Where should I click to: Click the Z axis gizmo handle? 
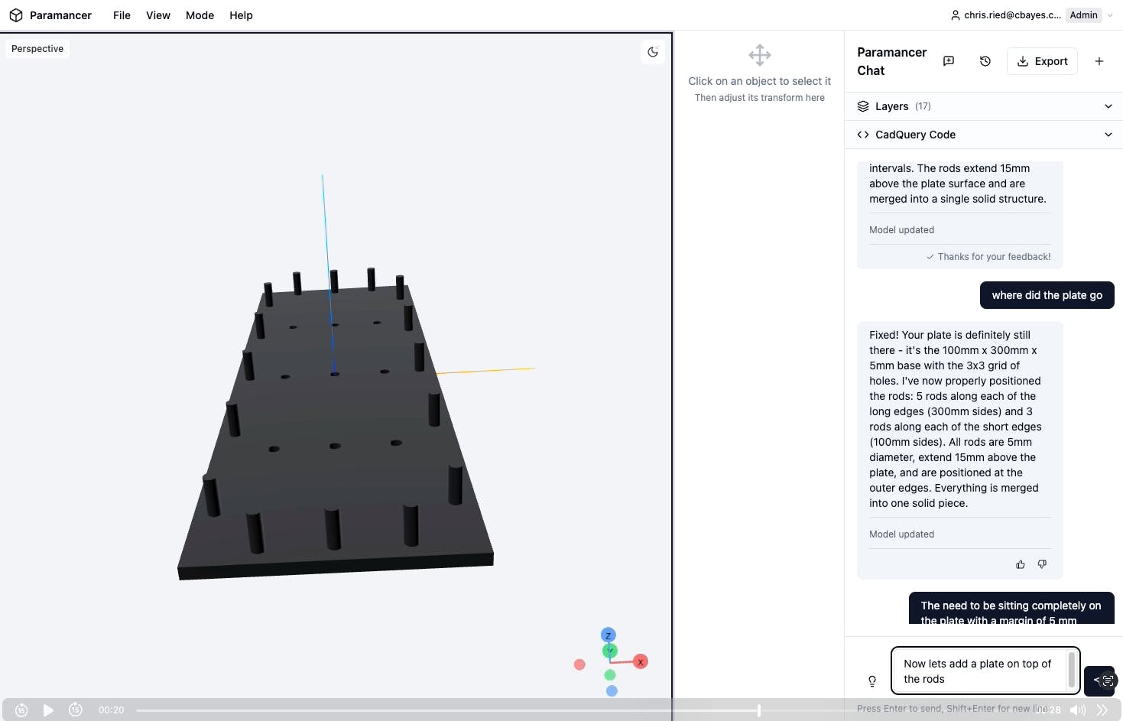coord(609,635)
